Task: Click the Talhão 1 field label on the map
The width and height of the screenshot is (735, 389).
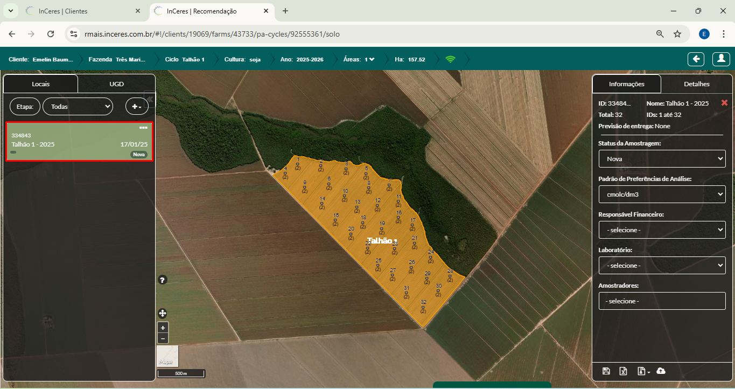Action: [x=382, y=241]
